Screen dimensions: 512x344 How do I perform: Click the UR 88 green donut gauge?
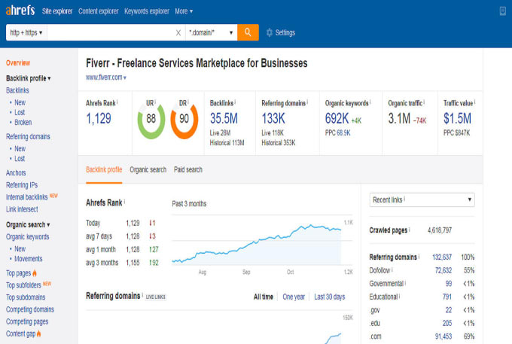[151, 120]
